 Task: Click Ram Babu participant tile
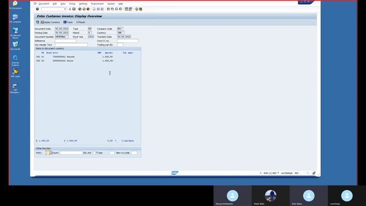click(x=309, y=196)
